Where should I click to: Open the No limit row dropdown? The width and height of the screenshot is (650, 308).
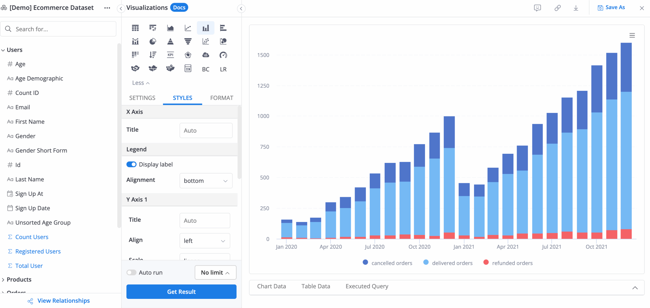click(x=215, y=272)
